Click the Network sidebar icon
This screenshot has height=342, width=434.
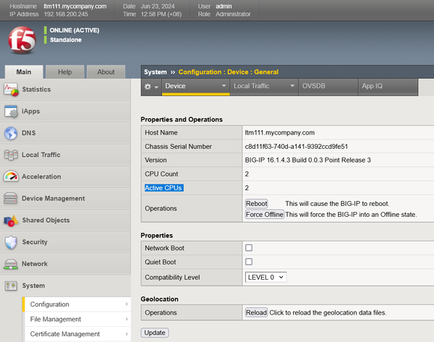[11, 264]
